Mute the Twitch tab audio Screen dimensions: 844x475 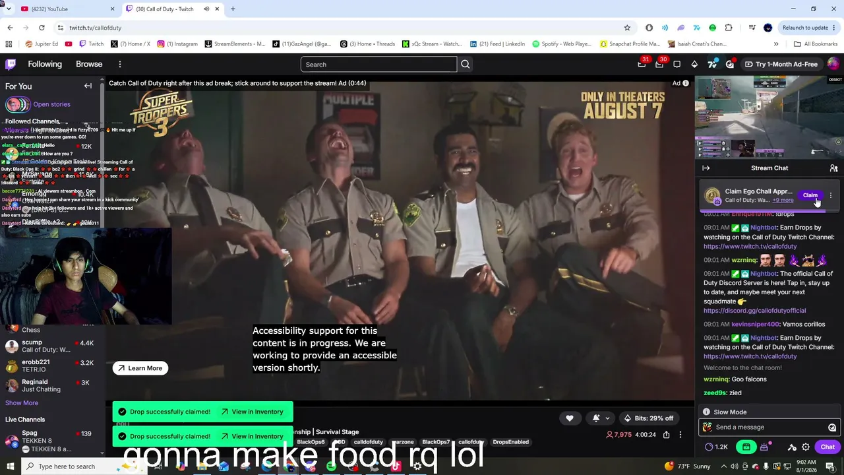(x=206, y=9)
